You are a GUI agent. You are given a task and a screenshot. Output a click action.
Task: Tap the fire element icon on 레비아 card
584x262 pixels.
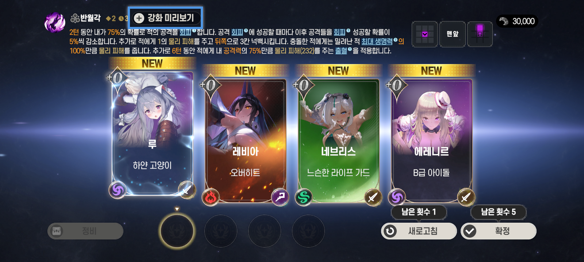pyautogui.click(x=211, y=198)
